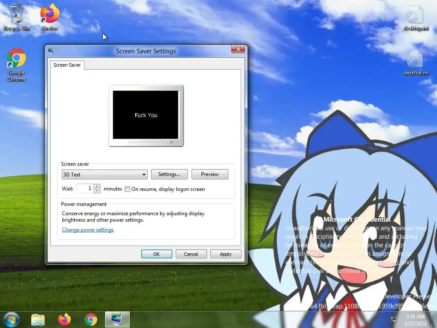
Task: Click the Wait minutes input field
Action: tap(85, 188)
